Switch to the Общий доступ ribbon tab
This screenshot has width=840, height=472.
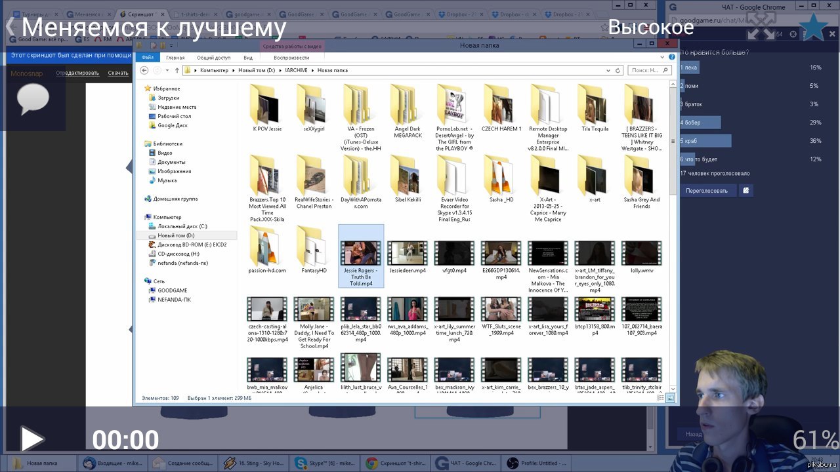[213, 58]
